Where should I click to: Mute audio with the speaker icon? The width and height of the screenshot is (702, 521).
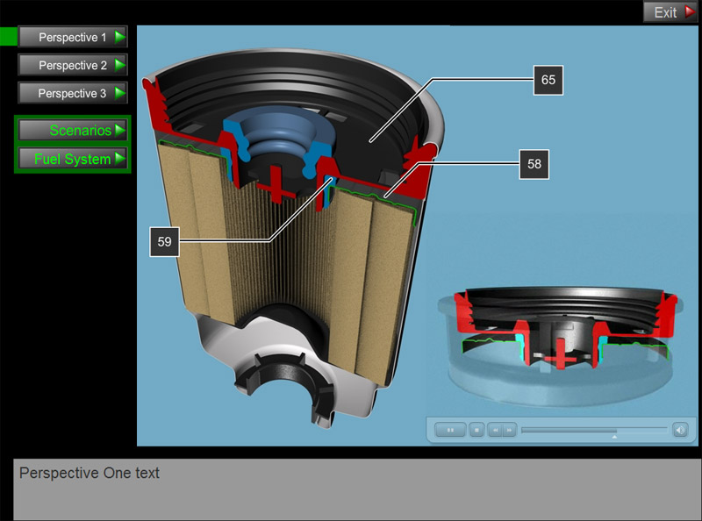680,430
